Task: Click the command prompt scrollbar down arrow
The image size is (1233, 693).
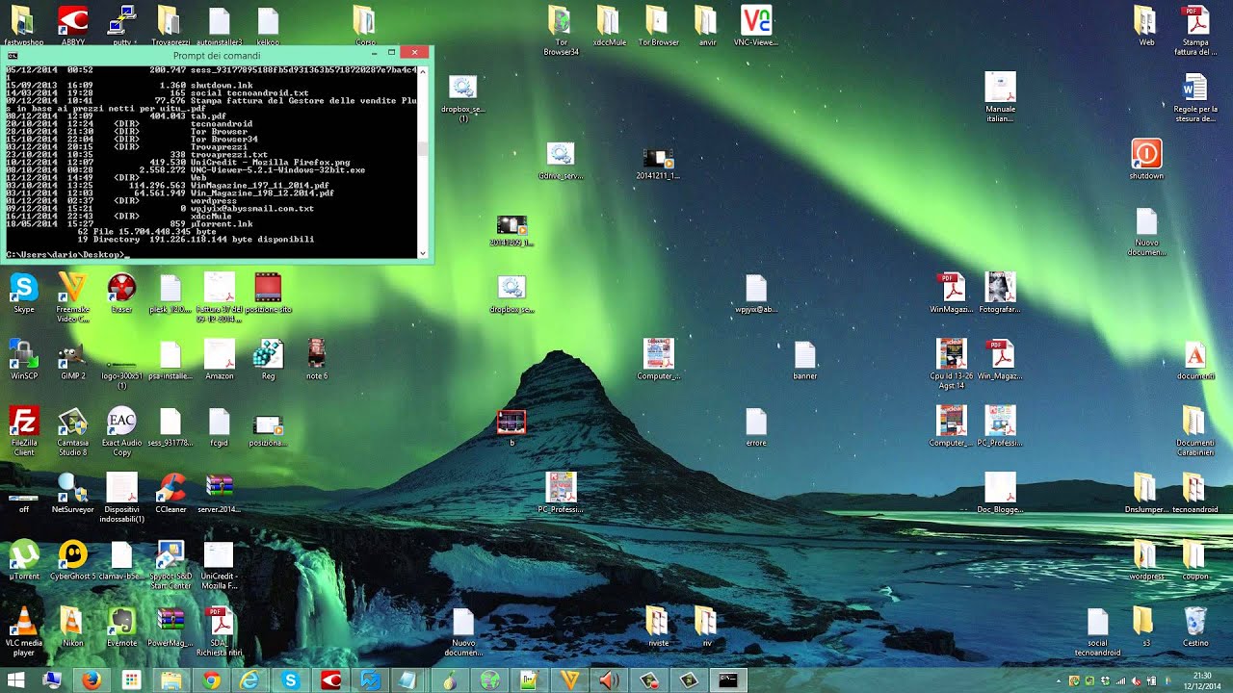Action: point(422,254)
